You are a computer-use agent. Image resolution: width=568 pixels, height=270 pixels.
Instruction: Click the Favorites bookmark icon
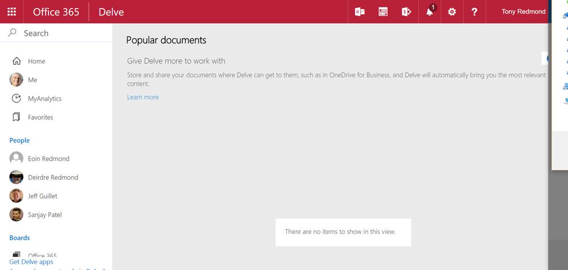(17, 117)
